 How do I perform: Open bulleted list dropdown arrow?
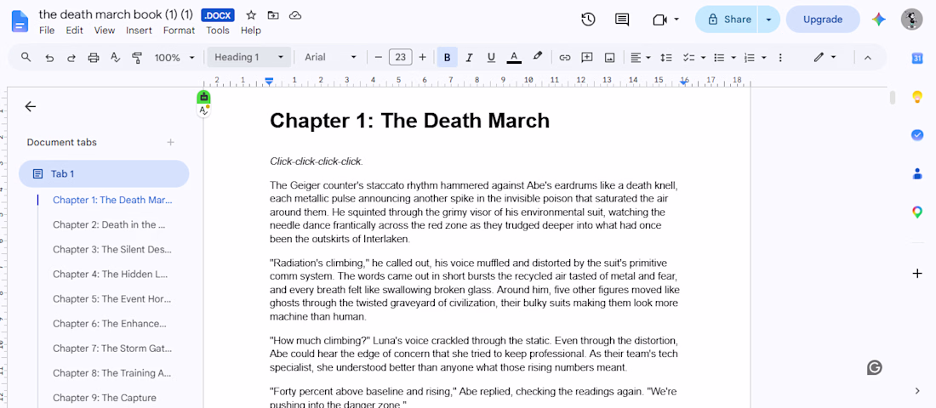[733, 58]
